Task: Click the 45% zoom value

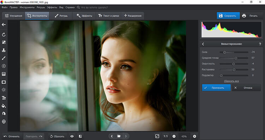Action: coord(184,136)
